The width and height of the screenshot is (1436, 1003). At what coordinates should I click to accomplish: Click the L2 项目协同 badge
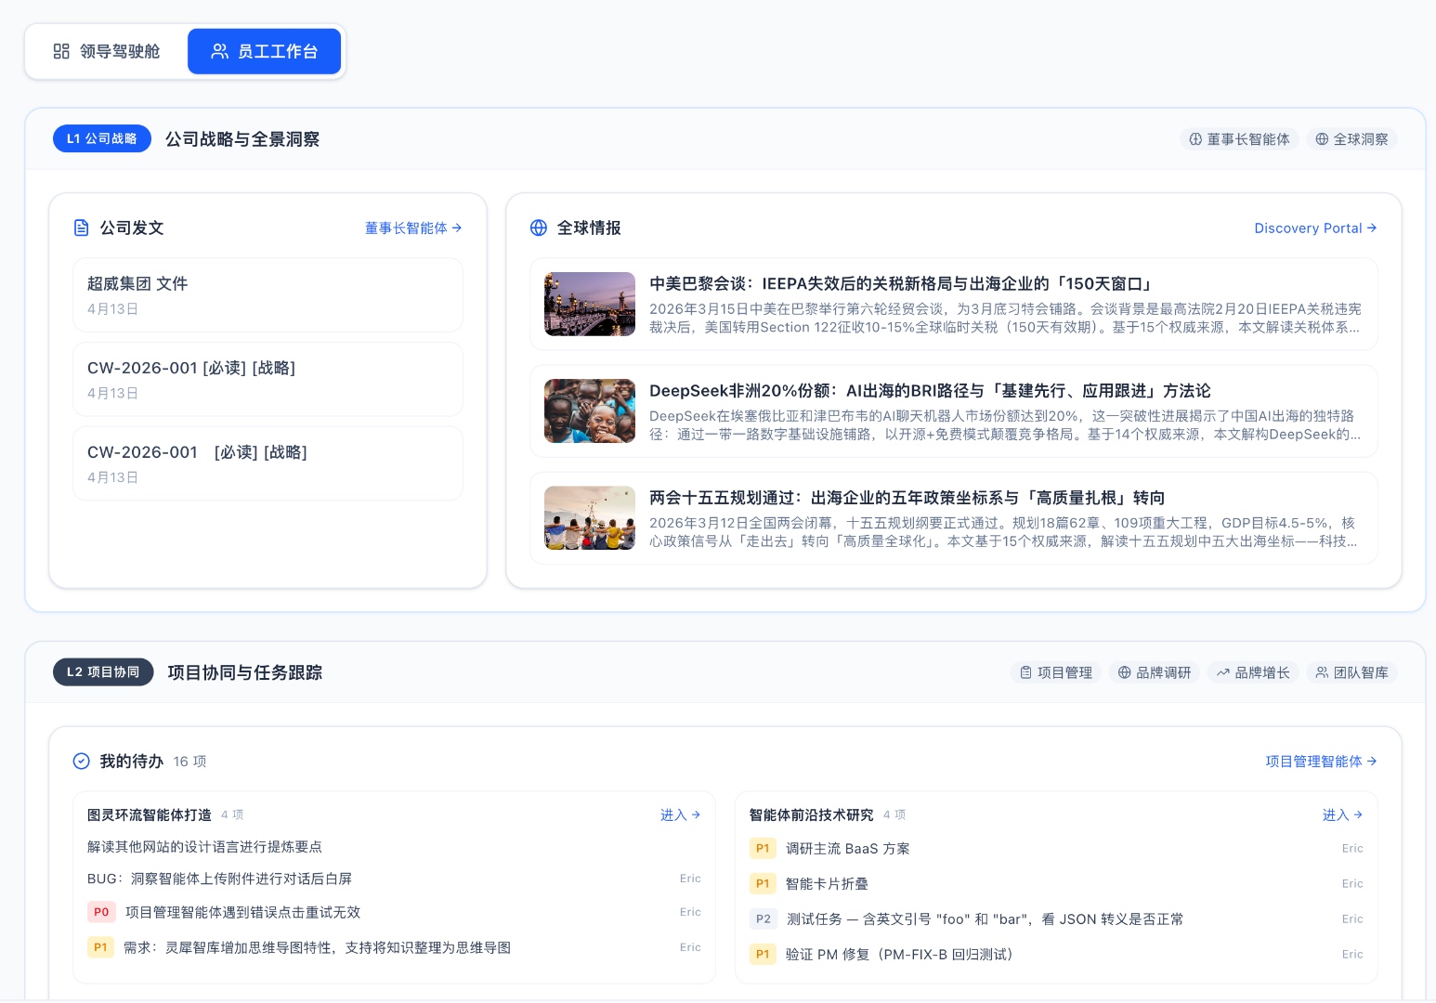[x=103, y=671]
